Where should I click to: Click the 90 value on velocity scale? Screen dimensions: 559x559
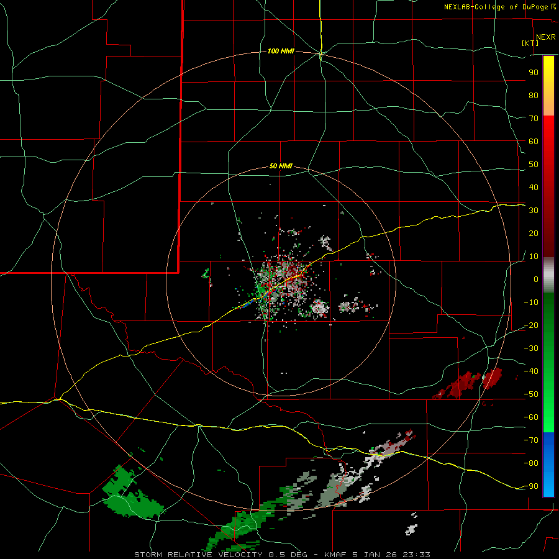tap(534, 73)
